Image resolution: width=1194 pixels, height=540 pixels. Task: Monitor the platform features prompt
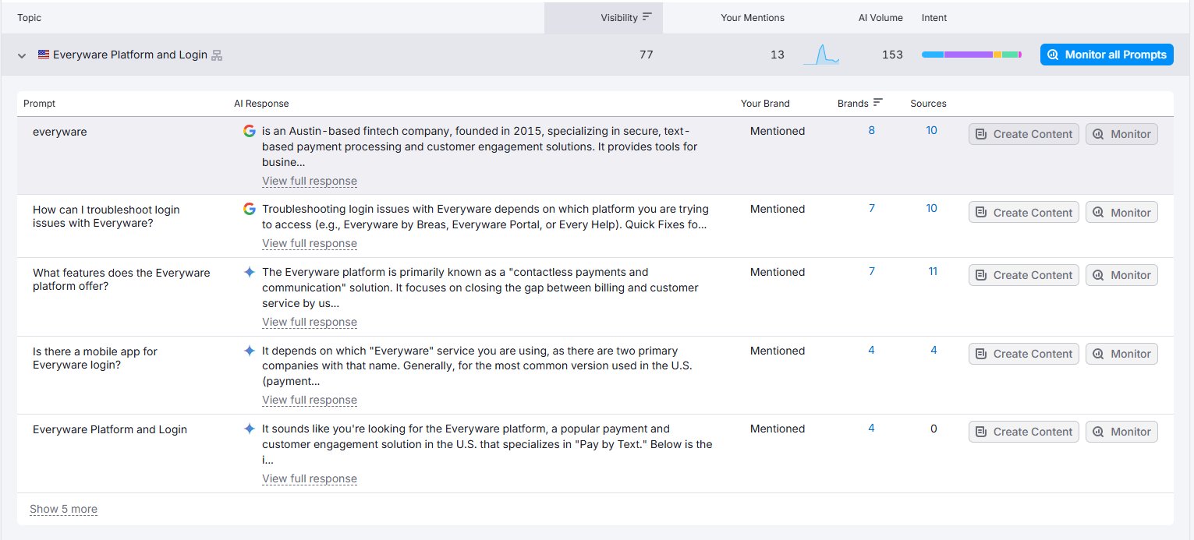1121,275
